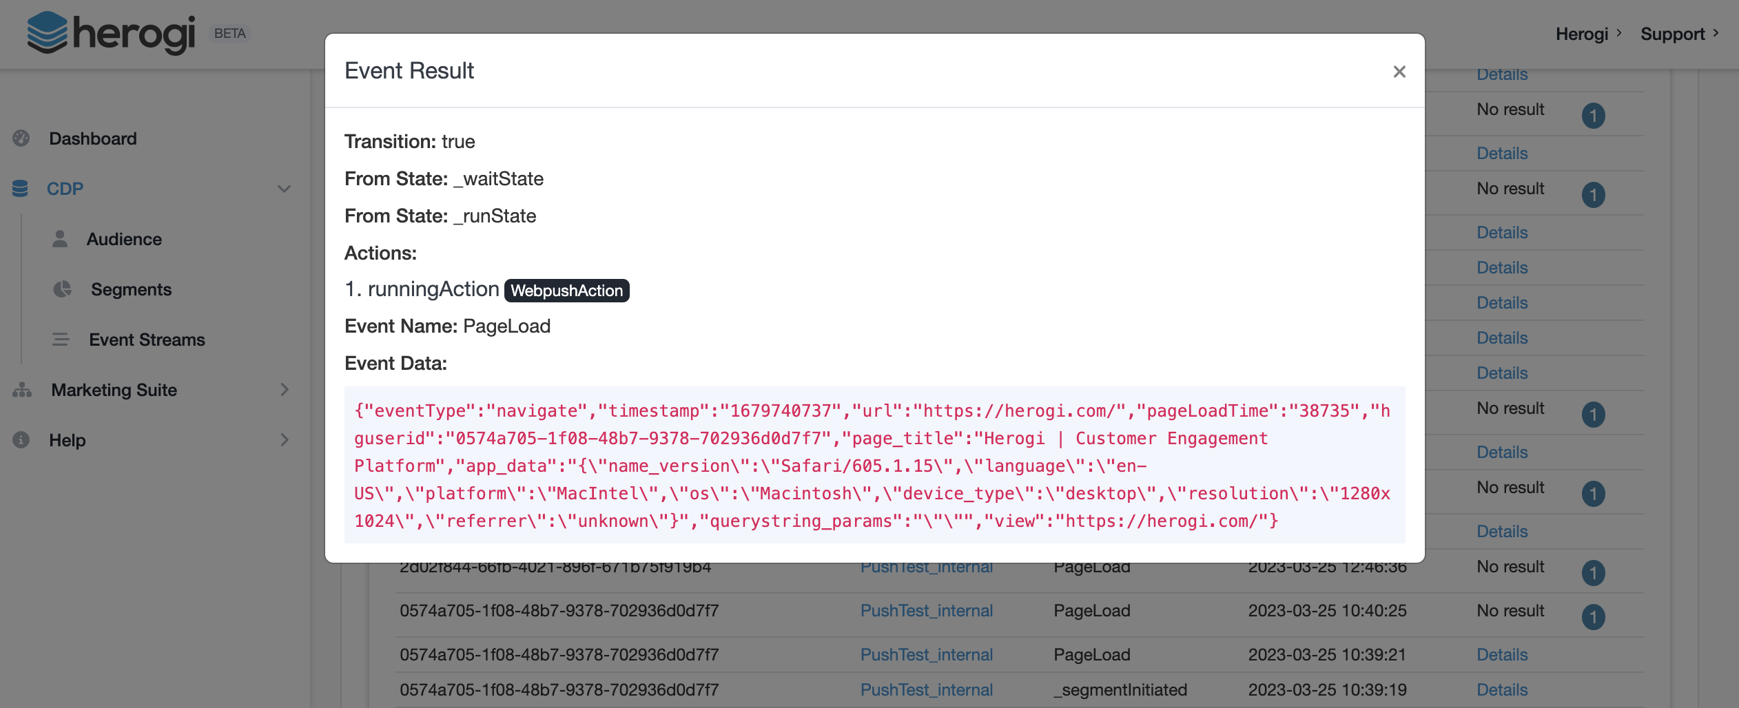The width and height of the screenshot is (1739, 708).
Task: Open the Help menu label
Action: click(67, 440)
